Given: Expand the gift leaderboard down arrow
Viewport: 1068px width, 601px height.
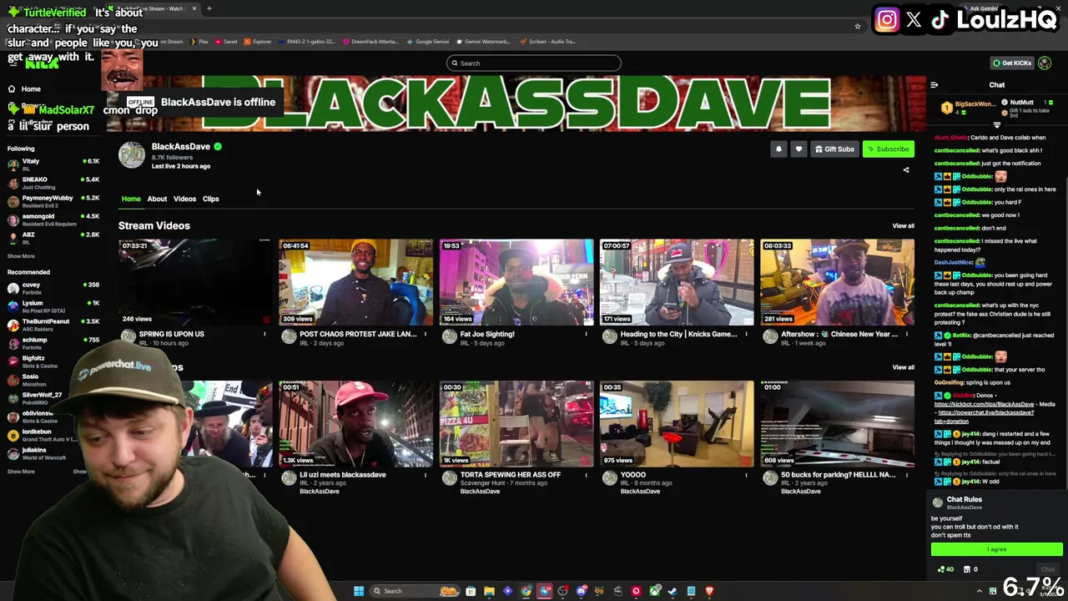Looking at the screenshot, I should click(x=996, y=125).
